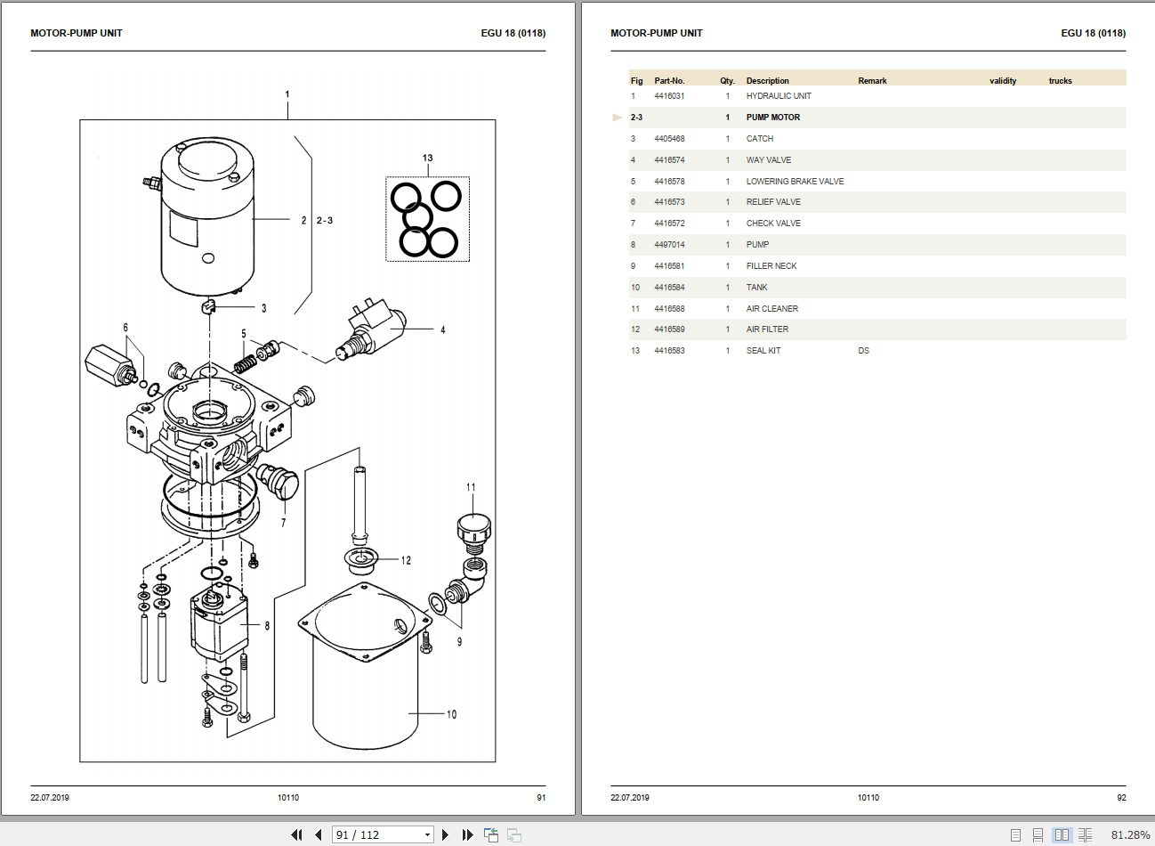
Task: Click the DS remark for seal kit
Action: (863, 351)
